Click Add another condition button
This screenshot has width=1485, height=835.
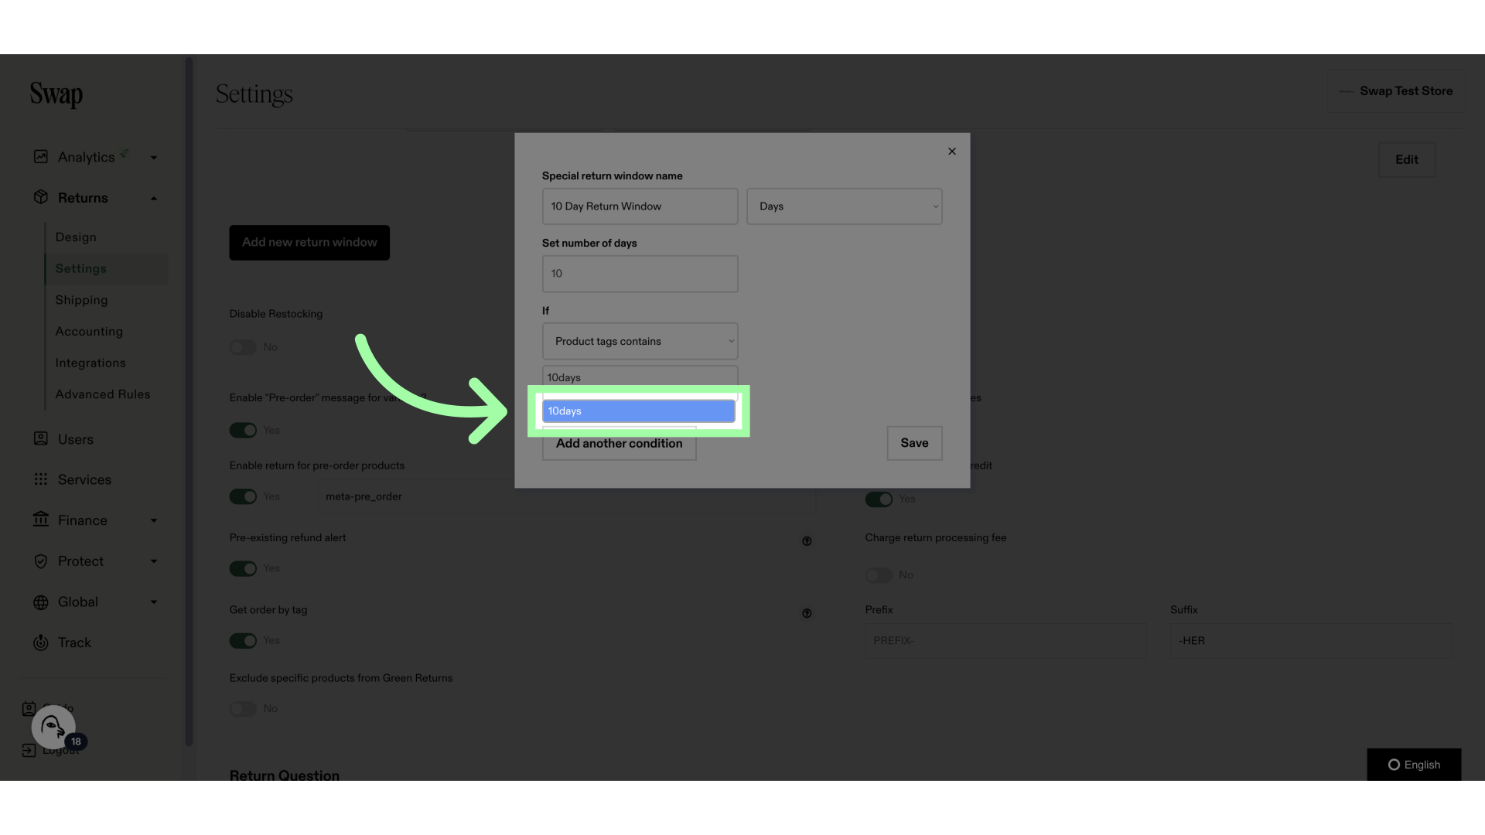pyautogui.click(x=619, y=445)
